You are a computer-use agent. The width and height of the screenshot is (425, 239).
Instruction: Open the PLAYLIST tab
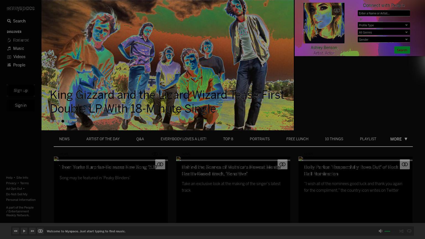[x=368, y=139]
